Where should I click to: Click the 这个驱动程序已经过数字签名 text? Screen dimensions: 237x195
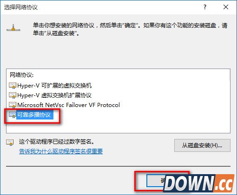57,142
